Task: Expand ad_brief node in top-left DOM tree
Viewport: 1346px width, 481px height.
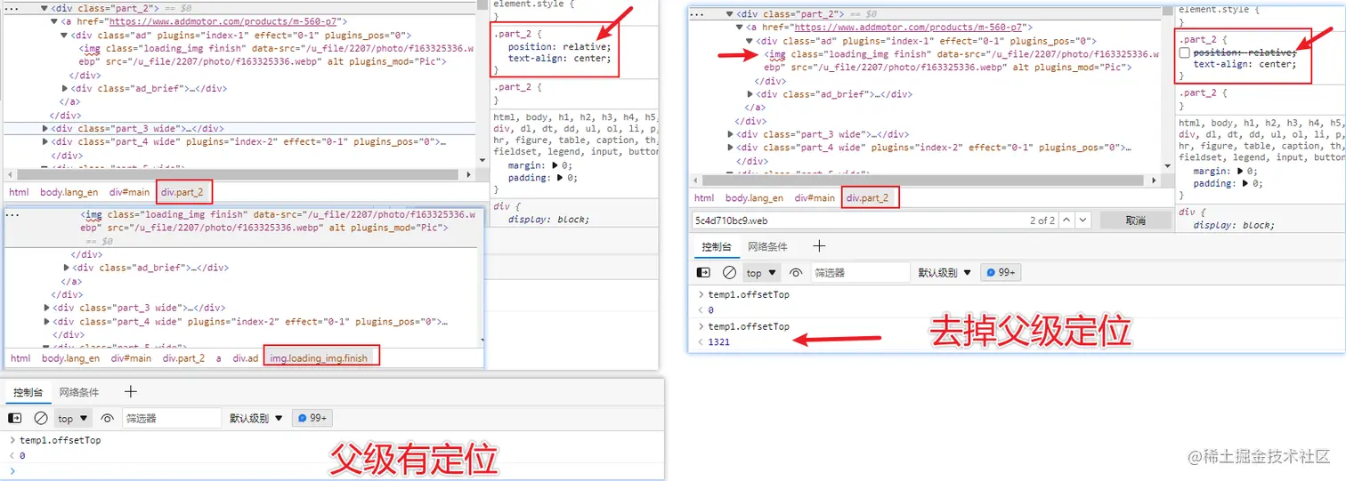Action: (x=66, y=88)
